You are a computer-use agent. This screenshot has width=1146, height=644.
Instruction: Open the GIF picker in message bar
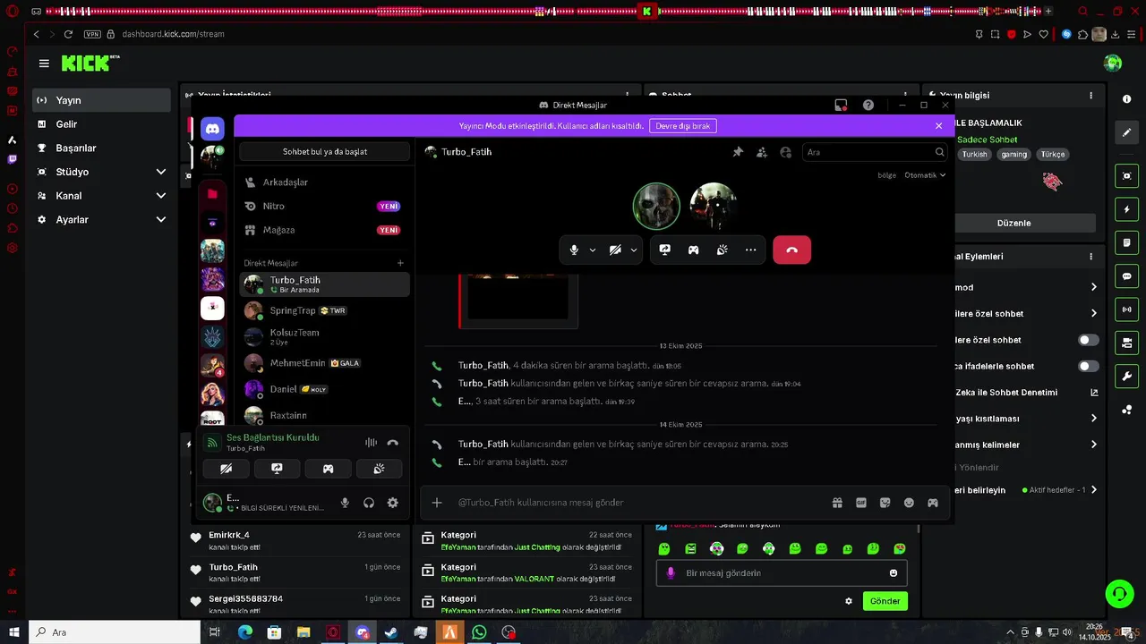(x=861, y=503)
